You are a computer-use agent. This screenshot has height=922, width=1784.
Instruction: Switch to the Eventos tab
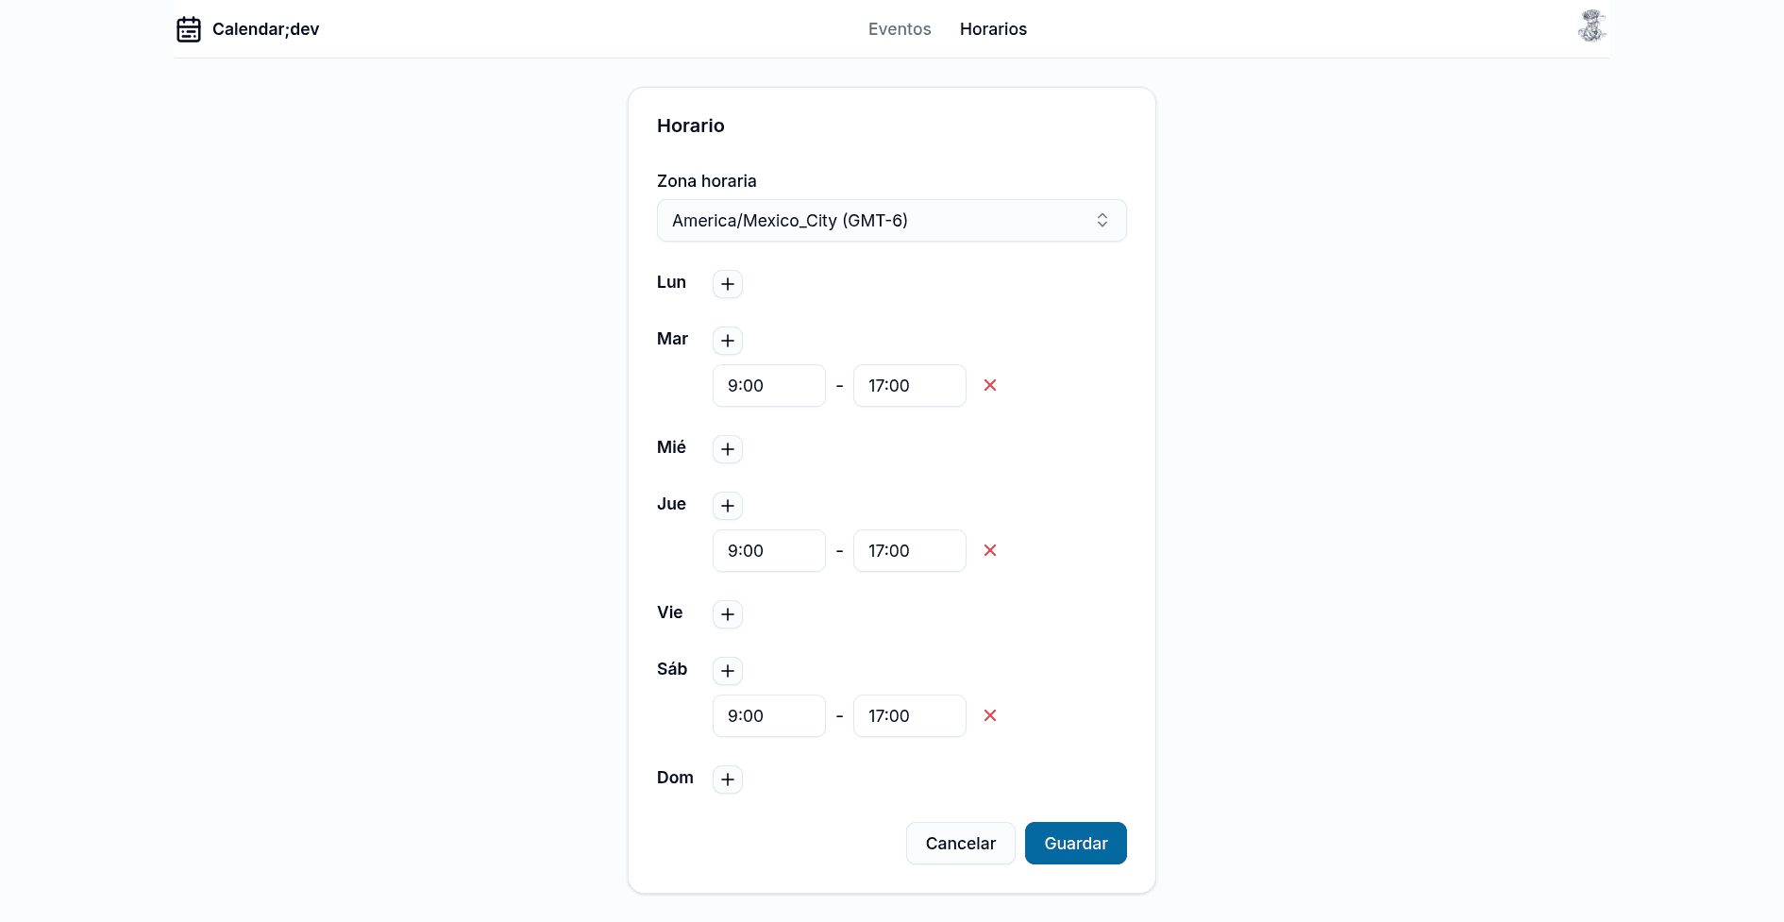point(899,29)
